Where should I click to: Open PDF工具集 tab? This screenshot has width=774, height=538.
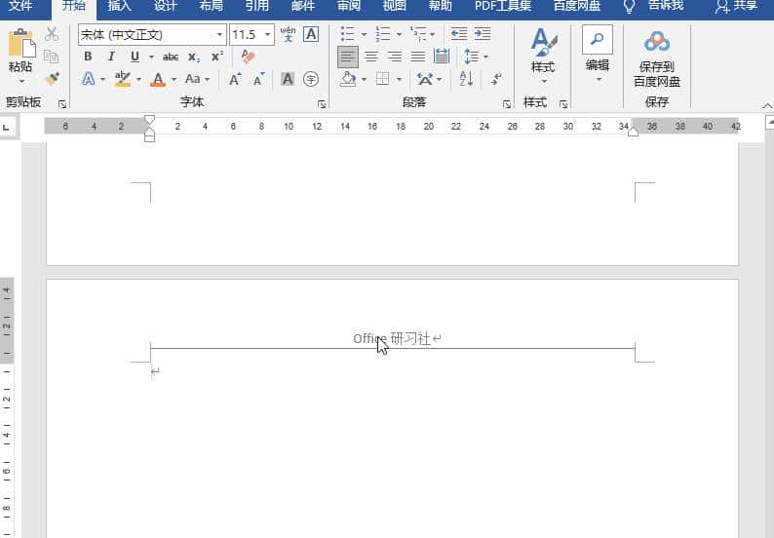(x=503, y=7)
